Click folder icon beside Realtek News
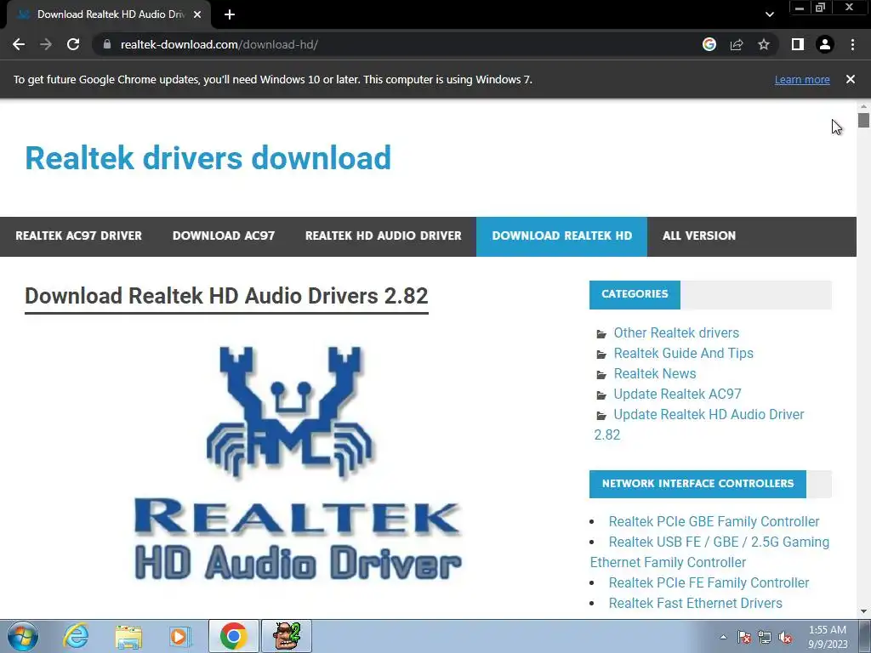Screen dimensions: 871x653 (601, 375)
